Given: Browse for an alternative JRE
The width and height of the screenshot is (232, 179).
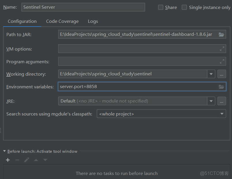Looking at the screenshot, I should click(x=221, y=101).
